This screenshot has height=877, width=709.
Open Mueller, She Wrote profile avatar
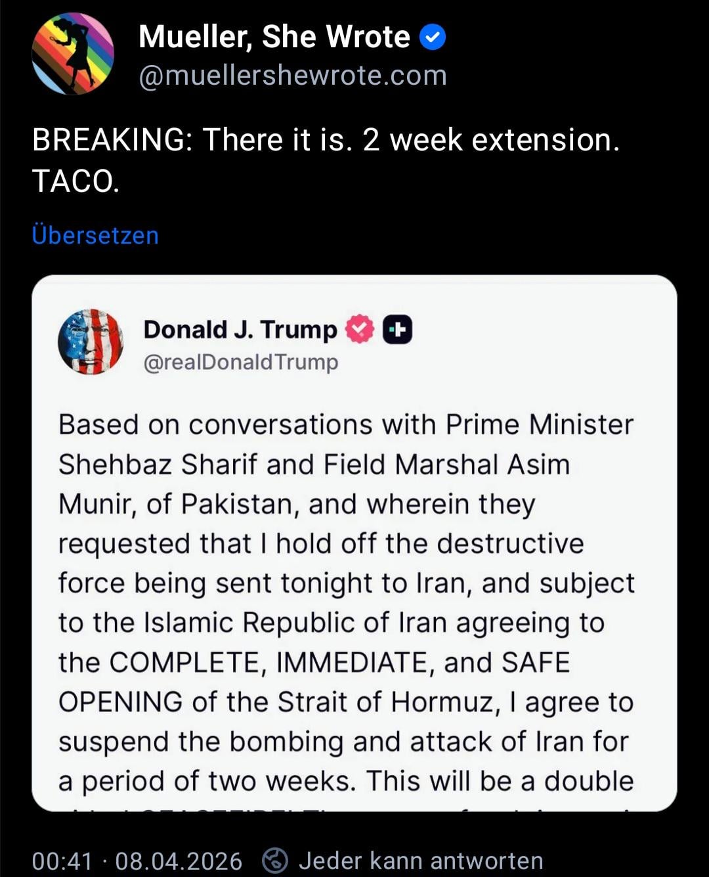pyautogui.click(x=73, y=54)
